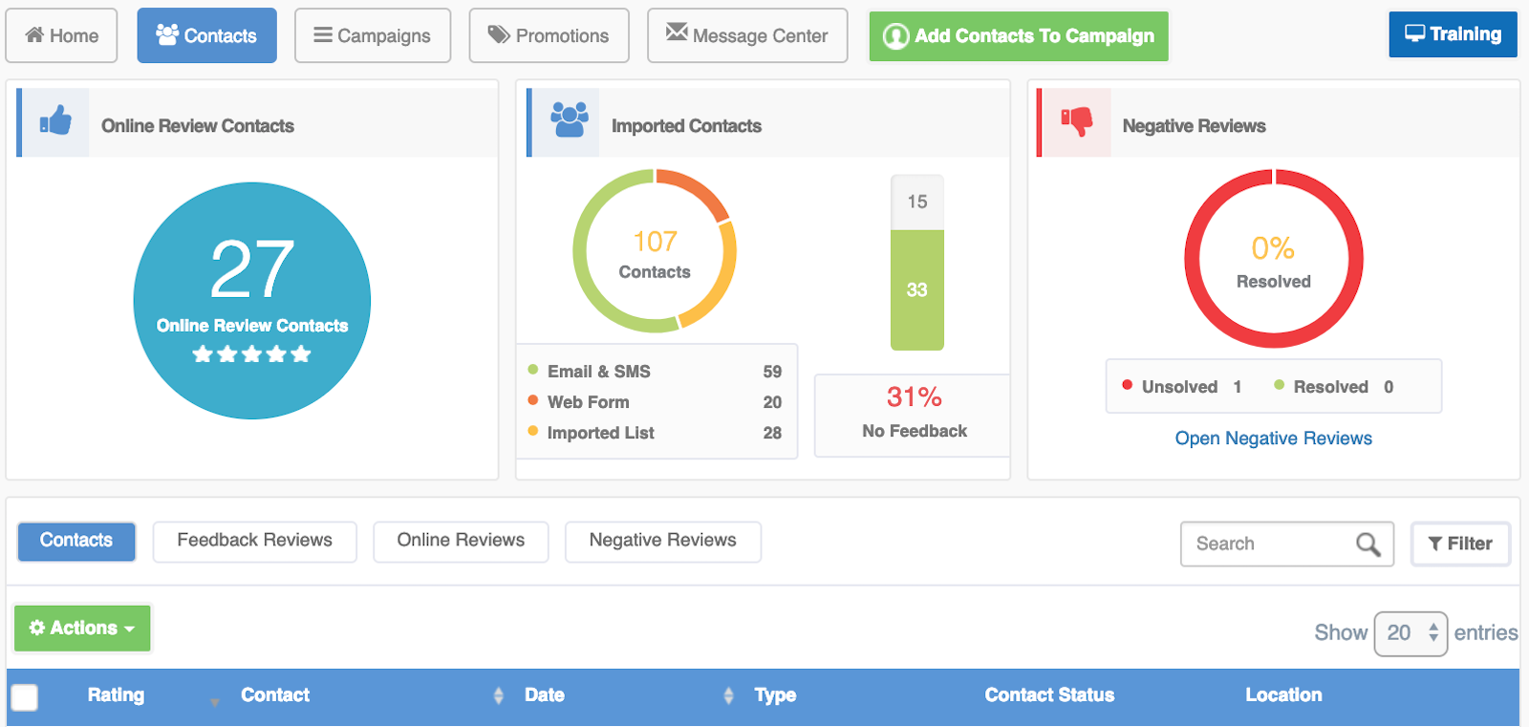Click the red 0% Resolved ring
This screenshot has width=1529, height=727.
1274,259
